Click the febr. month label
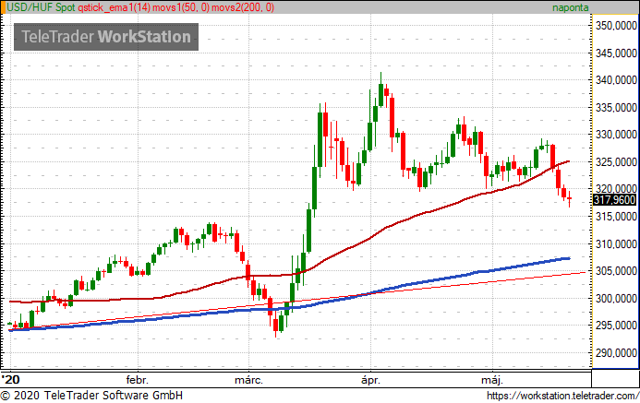 tap(137, 380)
